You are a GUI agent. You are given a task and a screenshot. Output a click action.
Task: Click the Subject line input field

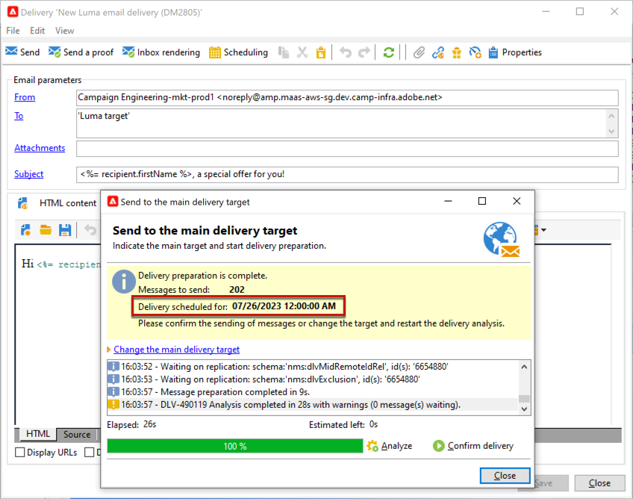(347, 174)
